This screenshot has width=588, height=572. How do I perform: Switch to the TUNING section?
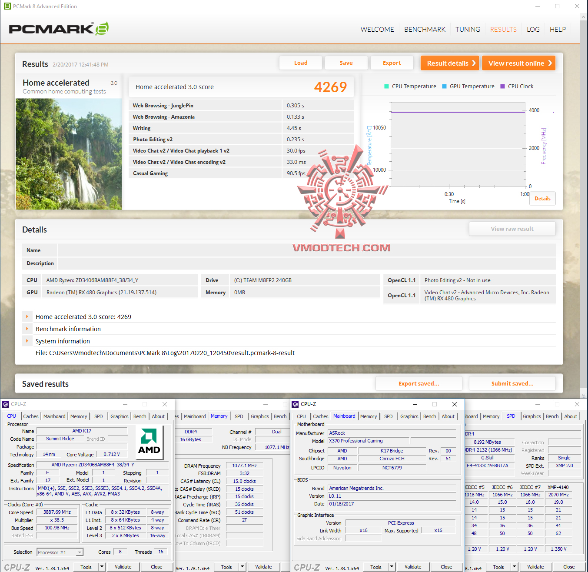point(468,30)
